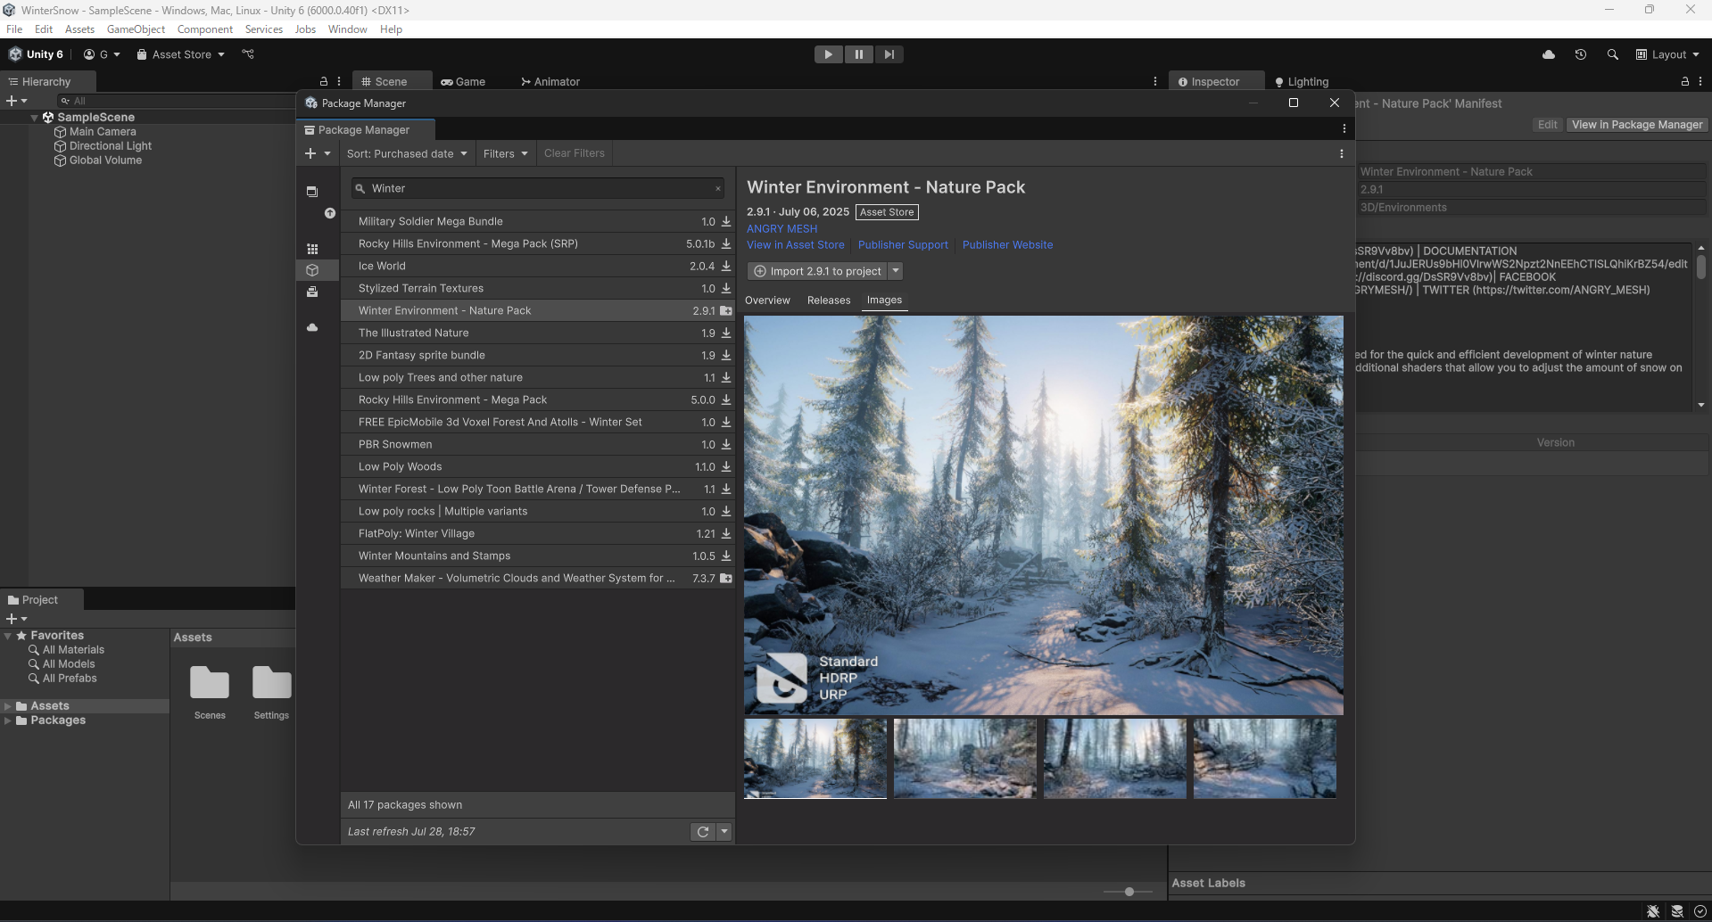Click the download icon for Military Soldier Mega Bundle
Screen dimensions: 1712x922
pyautogui.click(x=726, y=221)
